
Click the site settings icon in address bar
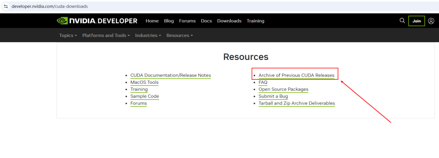[6, 6]
